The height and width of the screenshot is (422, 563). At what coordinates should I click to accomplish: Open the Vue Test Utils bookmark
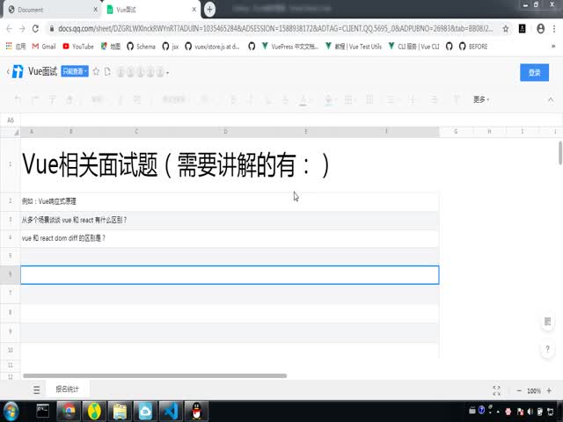pyautogui.click(x=354, y=47)
